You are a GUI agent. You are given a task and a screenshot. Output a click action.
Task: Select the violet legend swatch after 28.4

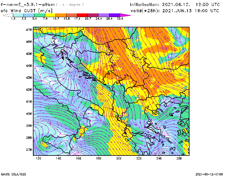[114, 15]
